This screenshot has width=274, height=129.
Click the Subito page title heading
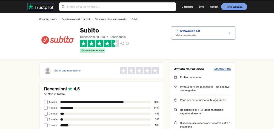click(x=90, y=30)
